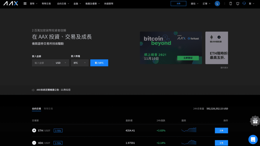Click the 1-50x leverage tag for ETH
This screenshot has height=146, width=260.
coord(58,131)
